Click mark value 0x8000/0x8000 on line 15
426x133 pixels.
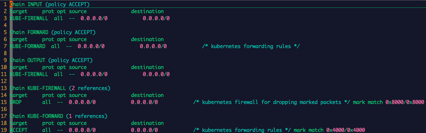405,102
